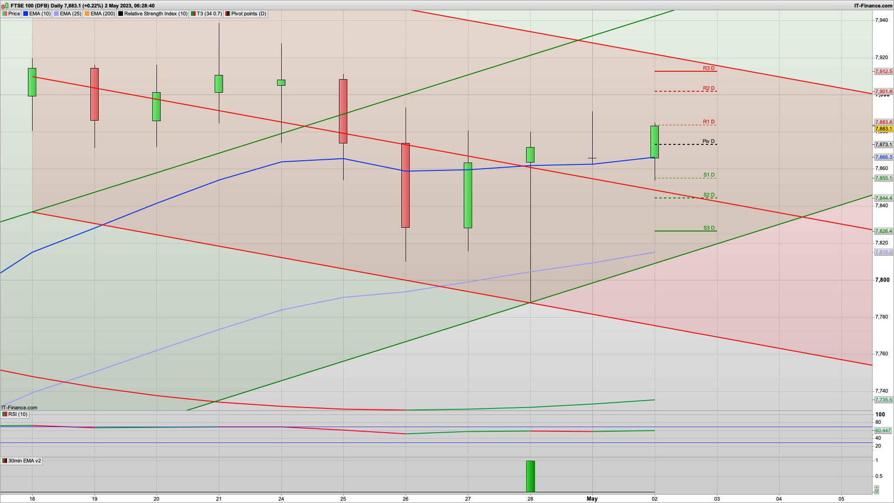Click the RSI (10) panel label icon
This screenshot has height=503, width=894.
(x=5, y=415)
